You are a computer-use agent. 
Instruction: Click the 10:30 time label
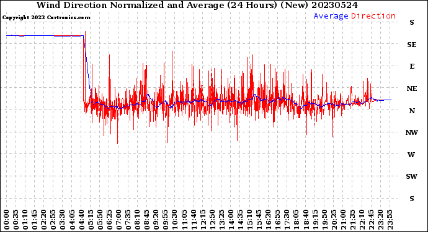coord(175,220)
